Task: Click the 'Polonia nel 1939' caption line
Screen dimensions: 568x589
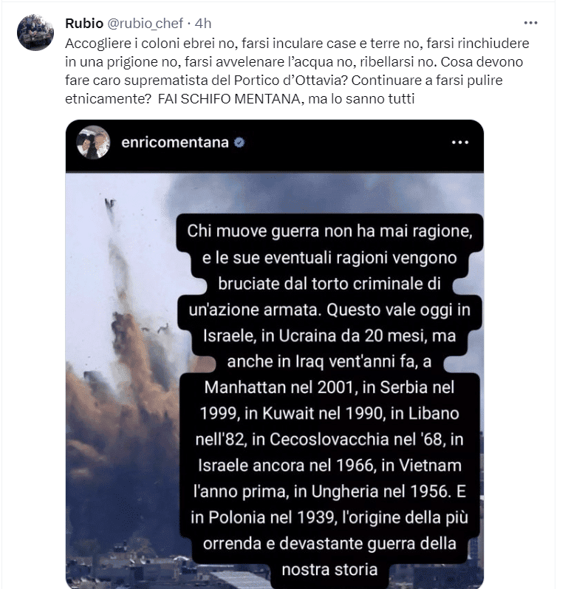Action: click(x=329, y=517)
